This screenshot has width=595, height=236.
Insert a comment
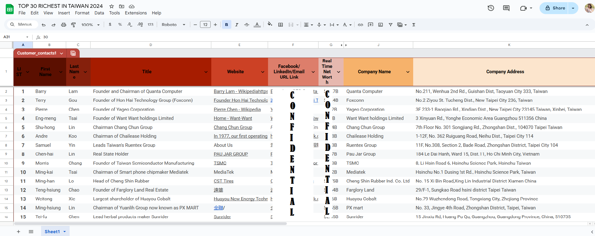371,25
